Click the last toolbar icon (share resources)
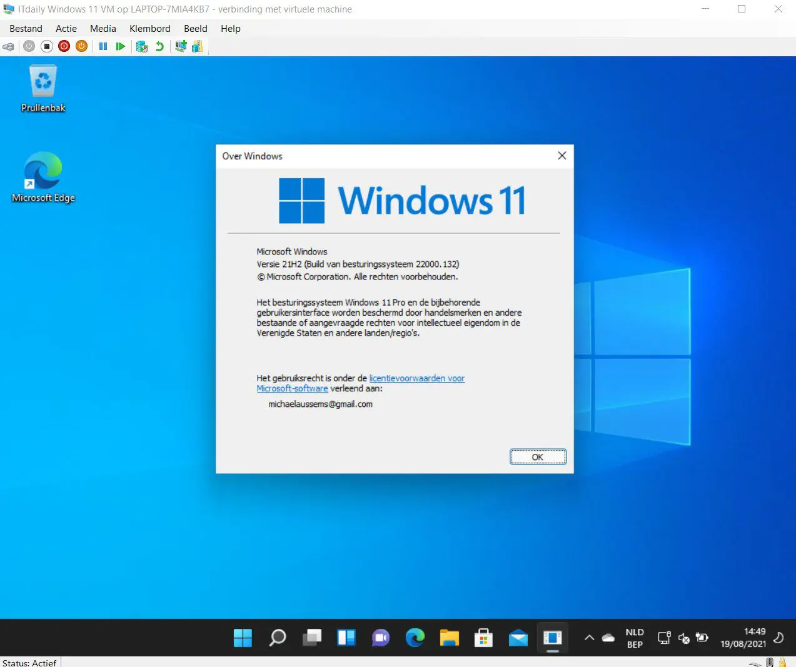Image resolution: width=796 pixels, height=667 pixels. click(198, 46)
